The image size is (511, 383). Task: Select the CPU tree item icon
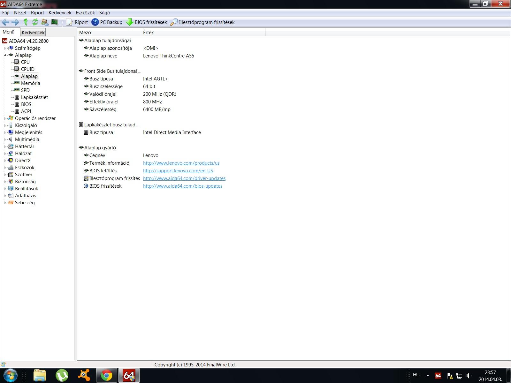tap(17, 62)
